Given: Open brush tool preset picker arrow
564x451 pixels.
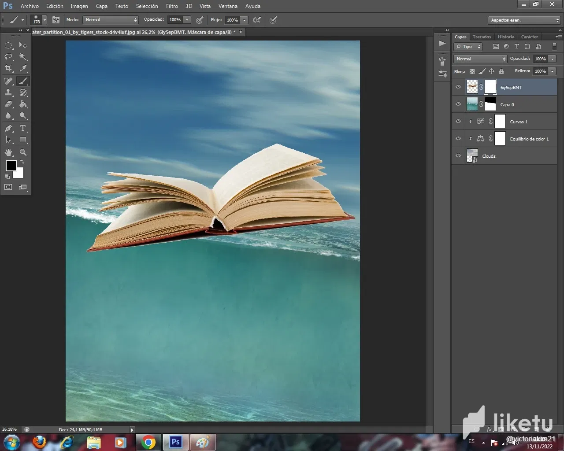Looking at the screenshot, I should tap(22, 20).
